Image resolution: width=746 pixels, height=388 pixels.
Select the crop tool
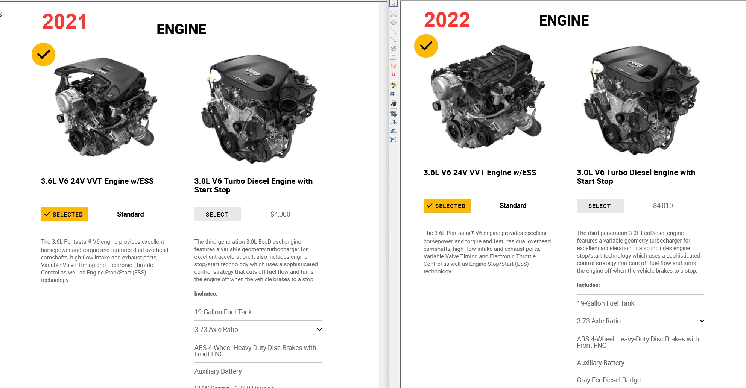[x=394, y=113]
